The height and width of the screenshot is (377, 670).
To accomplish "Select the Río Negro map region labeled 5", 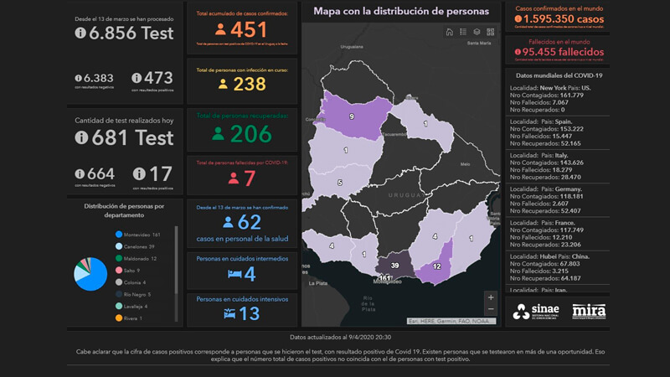I will click(340, 183).
